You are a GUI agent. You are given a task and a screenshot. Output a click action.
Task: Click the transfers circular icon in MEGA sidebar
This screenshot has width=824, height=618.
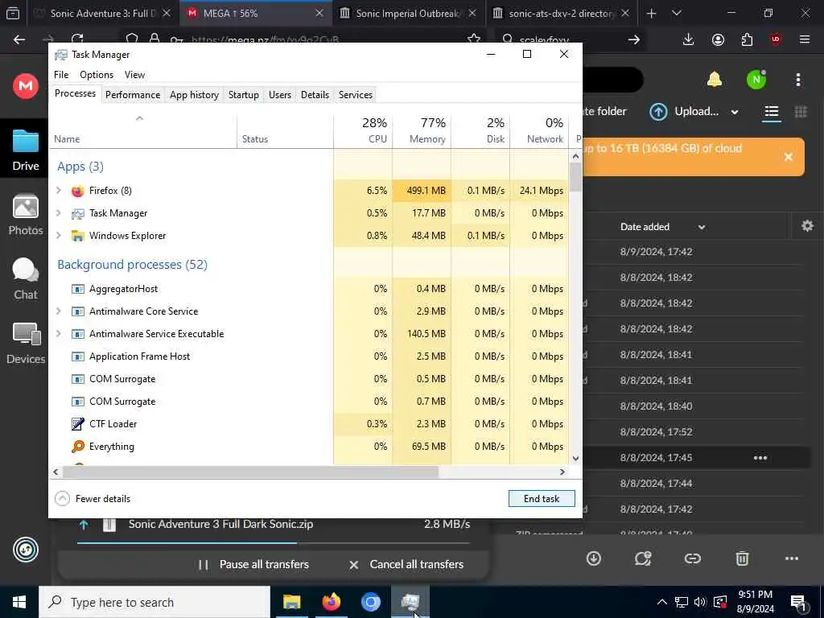(x=25, y=550)
